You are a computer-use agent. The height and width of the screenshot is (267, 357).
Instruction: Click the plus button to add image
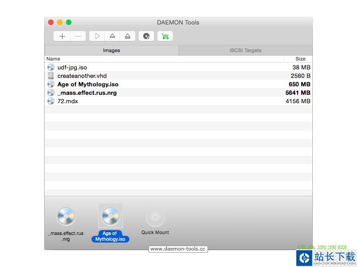coord(62,36)
